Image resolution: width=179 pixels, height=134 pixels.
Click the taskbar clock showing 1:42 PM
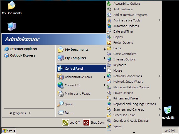tap(170, 131)
